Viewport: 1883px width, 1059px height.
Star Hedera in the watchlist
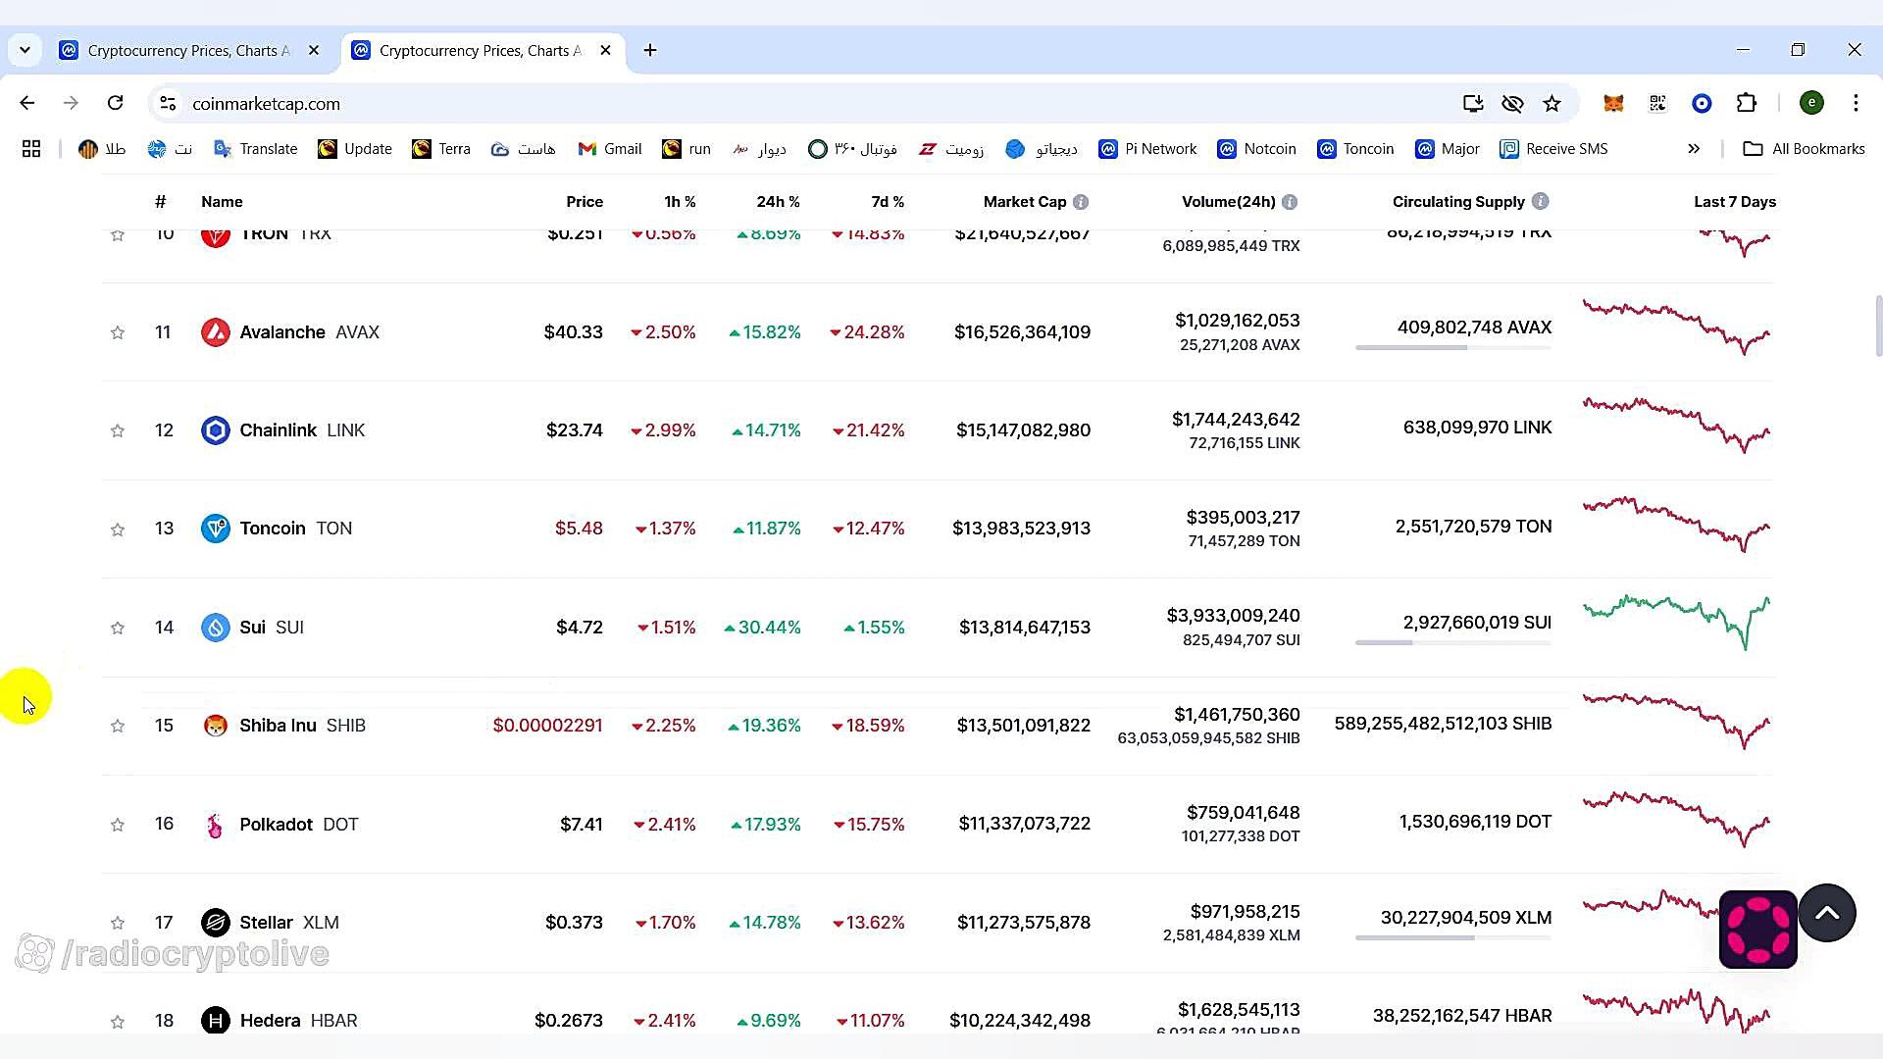coord(118,1022)
